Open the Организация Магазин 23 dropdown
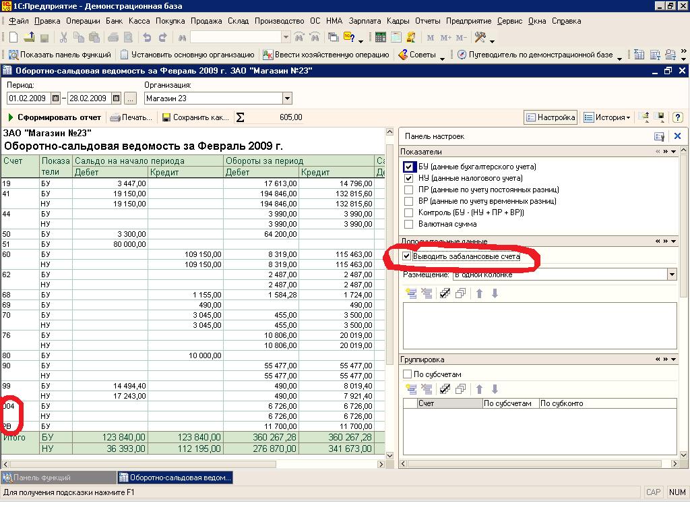Image resolution: width=690 pixels, height=518 pixels. [x=287, y=98]
